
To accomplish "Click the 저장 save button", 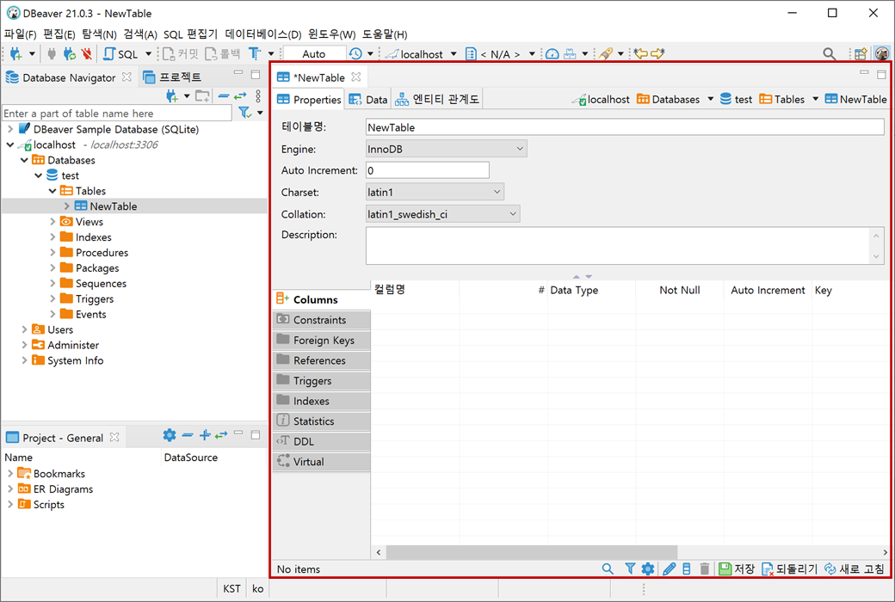I will click(737, 569).
